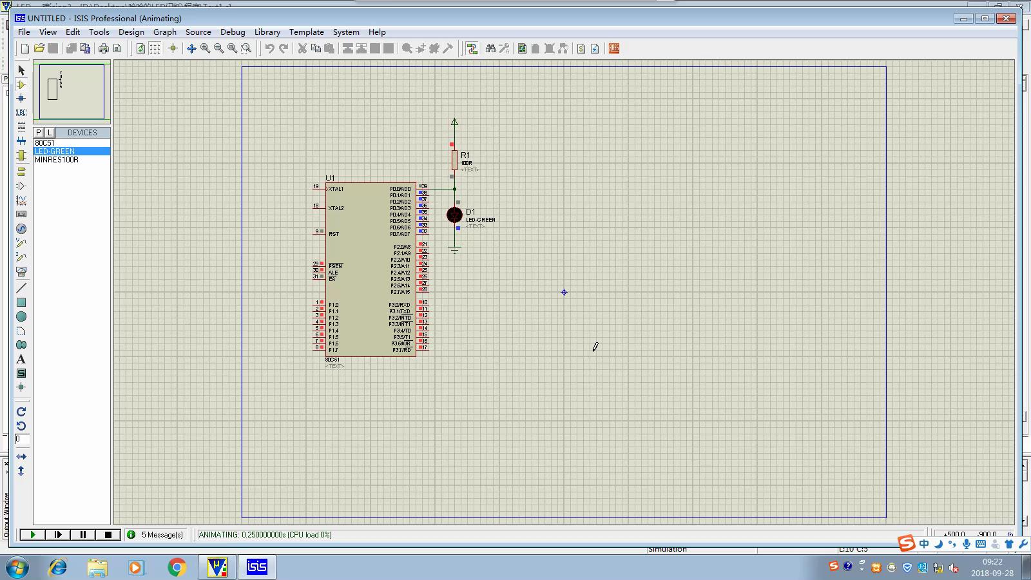
Task: Redraw the display with refresh icon
Action: pos(140,48)
